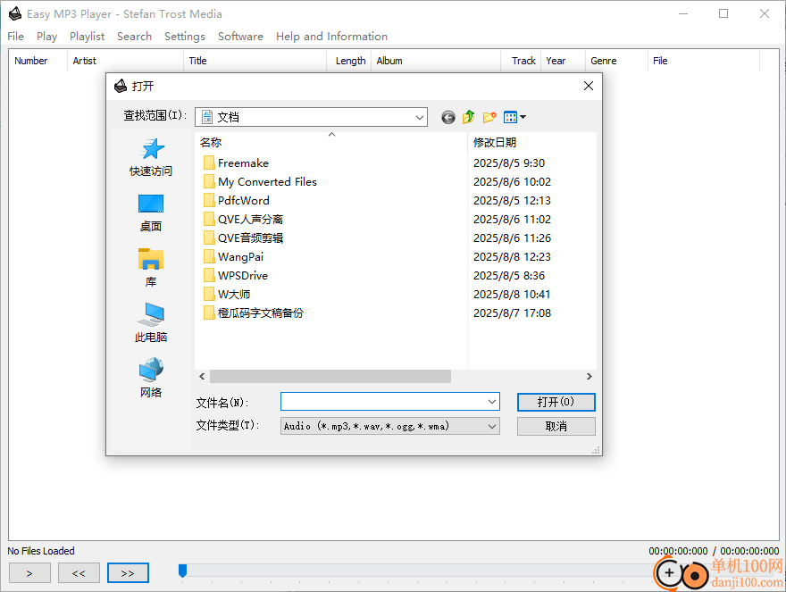786x592 pixels.
Task: Expand the 文件类型 Audio filter dropdown
Action: click(x=492, y=426)
